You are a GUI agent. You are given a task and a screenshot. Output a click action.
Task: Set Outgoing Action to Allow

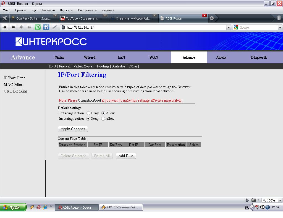pyautogui.click(x=103, y=113)
